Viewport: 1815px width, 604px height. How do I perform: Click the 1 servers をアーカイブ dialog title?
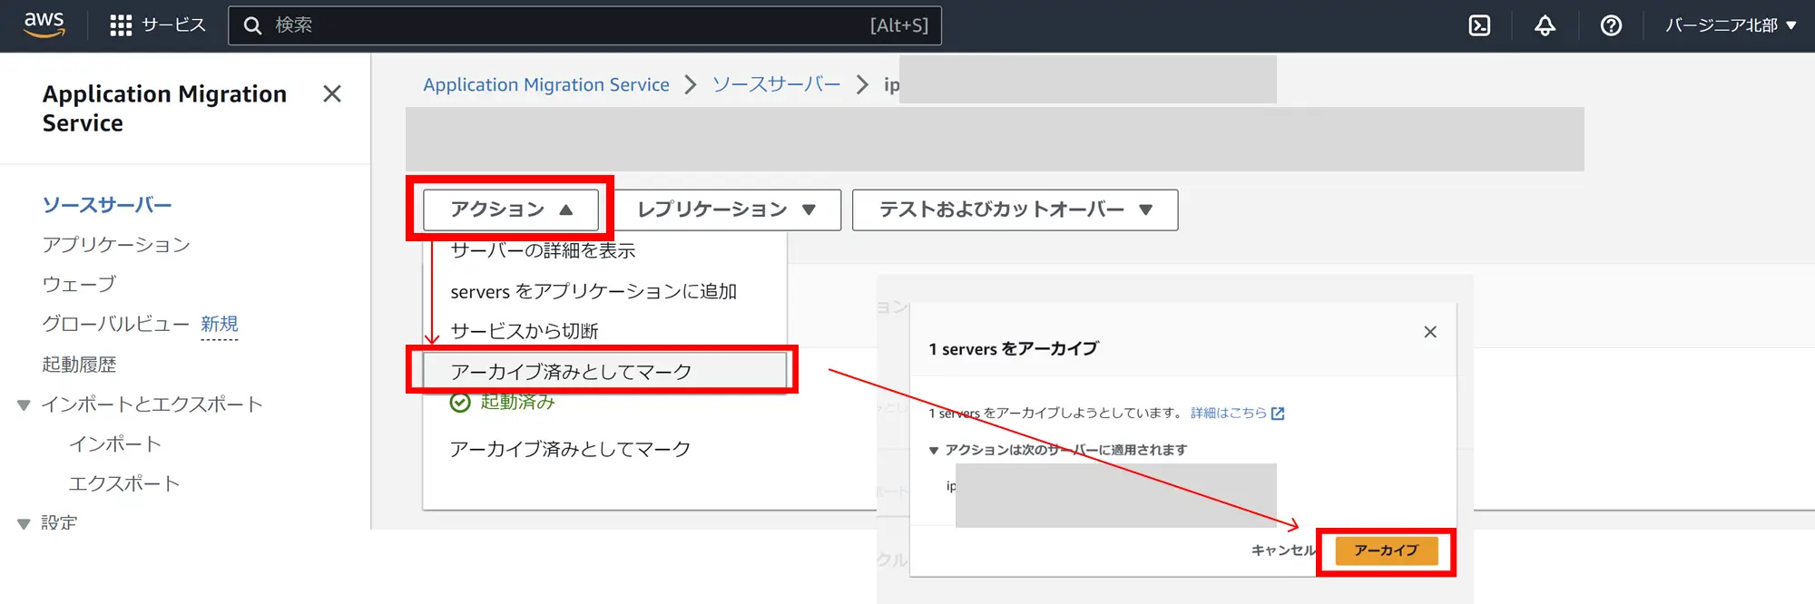tap(1013, 349)
